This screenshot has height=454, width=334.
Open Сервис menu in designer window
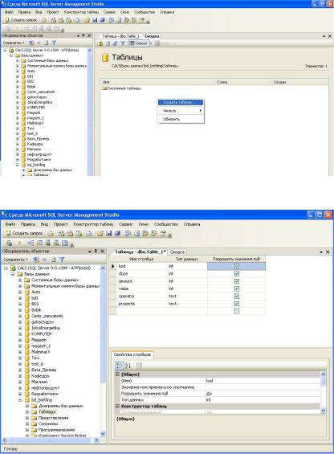pos(125,224)
